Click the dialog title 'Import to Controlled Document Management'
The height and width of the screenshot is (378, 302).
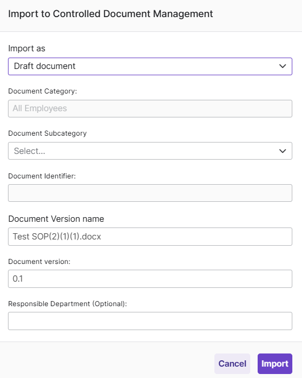point(110,14)
